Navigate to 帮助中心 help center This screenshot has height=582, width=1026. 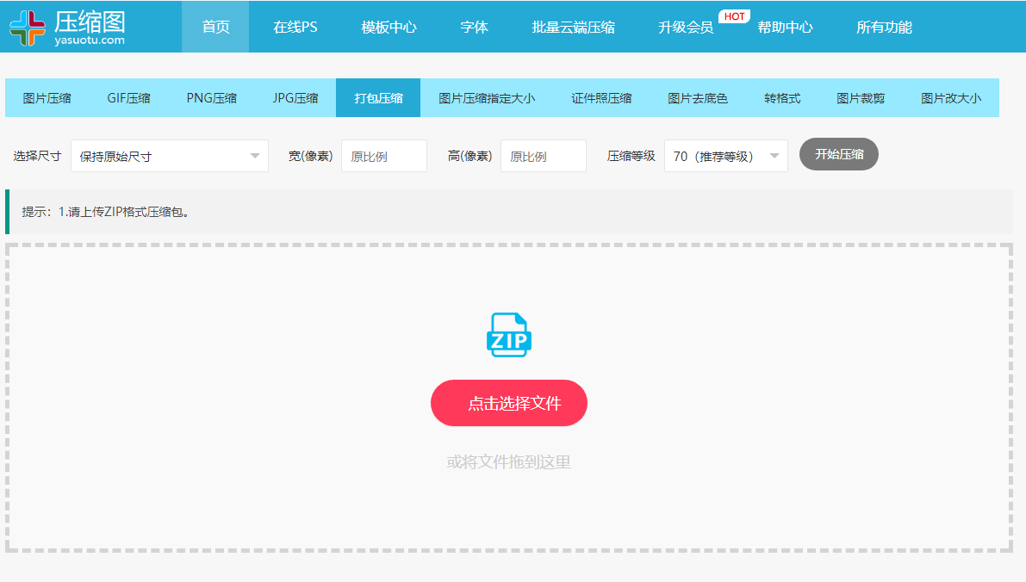[786, 26]
